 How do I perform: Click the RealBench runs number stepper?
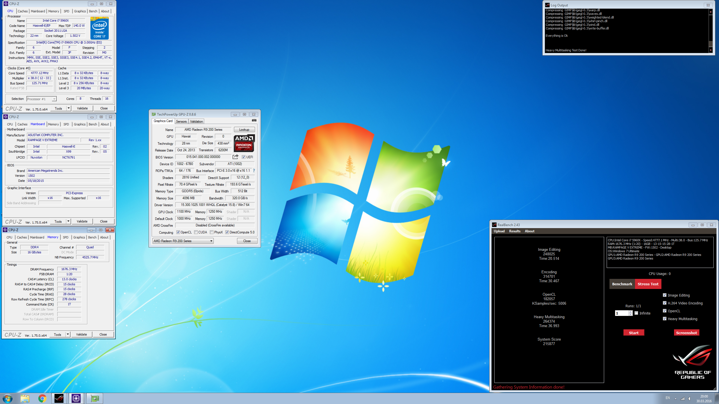(631, 313)
